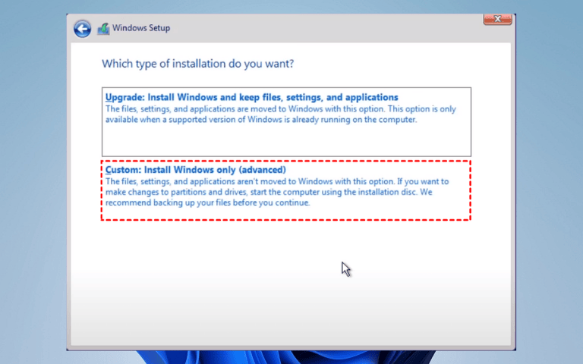Click the 'Which type of installation' heading
This screenshot has width=583, height=364.
click(197, 64)
